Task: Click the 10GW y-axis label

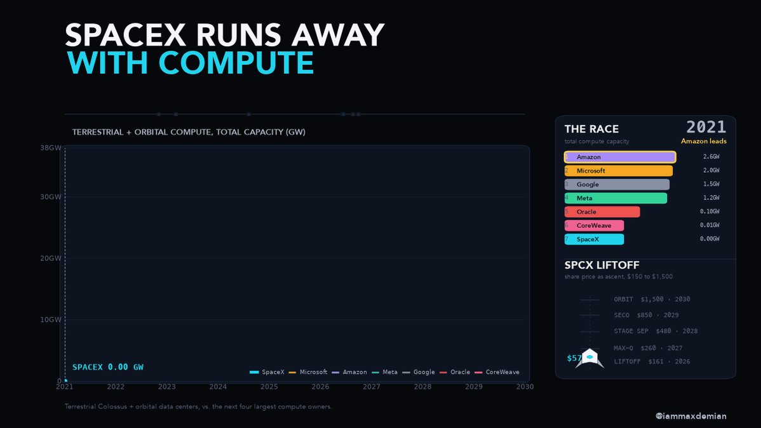Action: click(51, 320)
